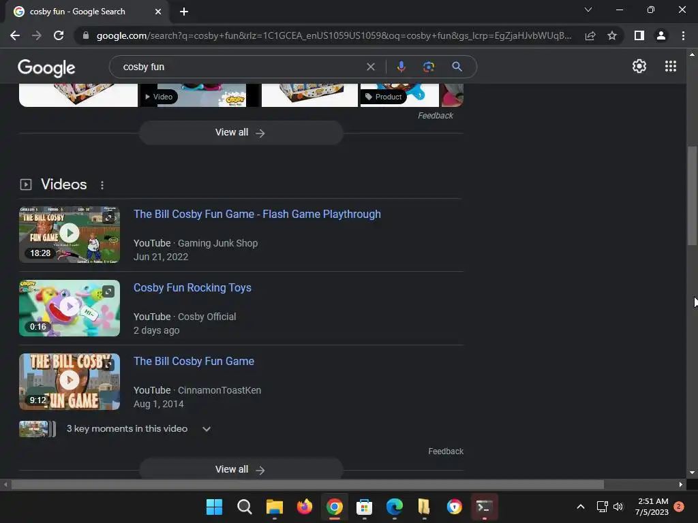Open site information lock icon
698x523 pixels.
(x=86, y=35)
